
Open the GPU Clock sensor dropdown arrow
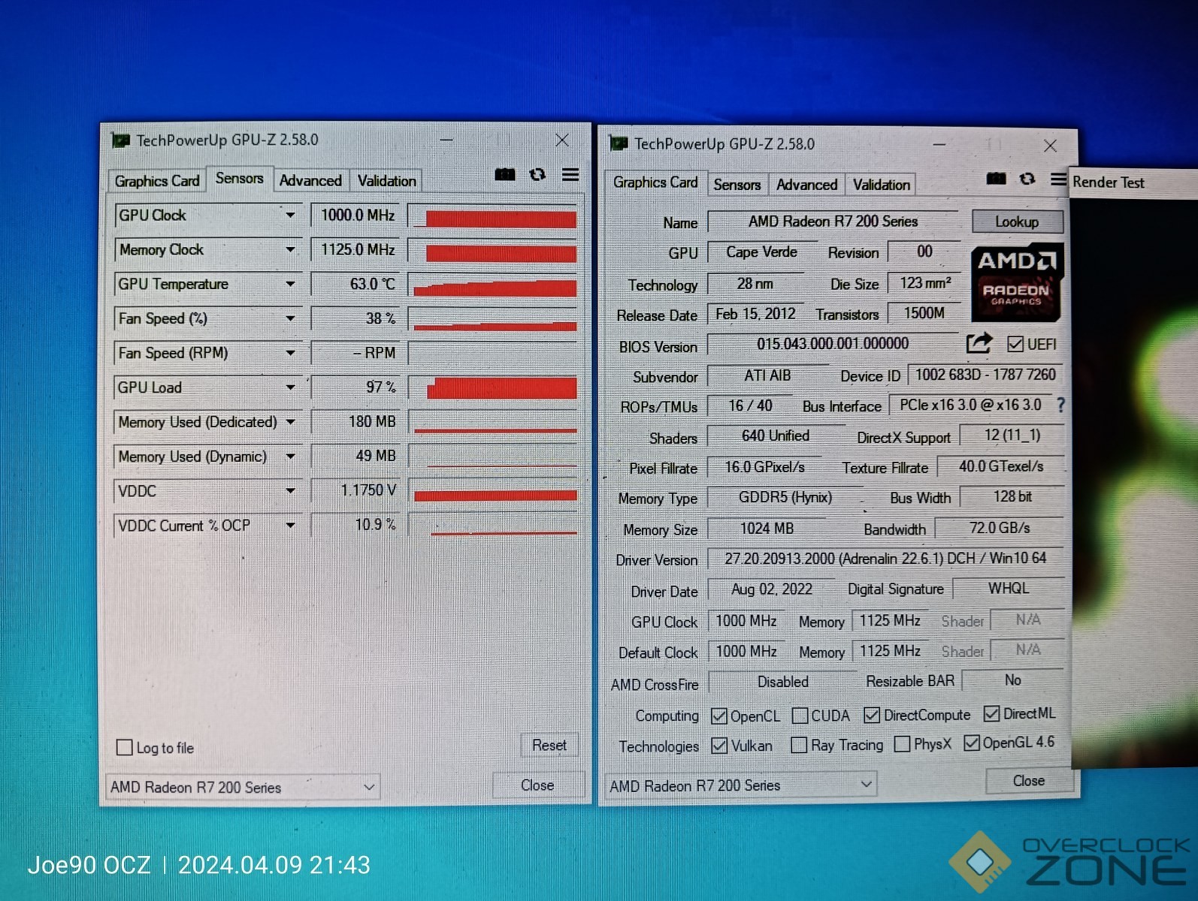coord(290,215)
